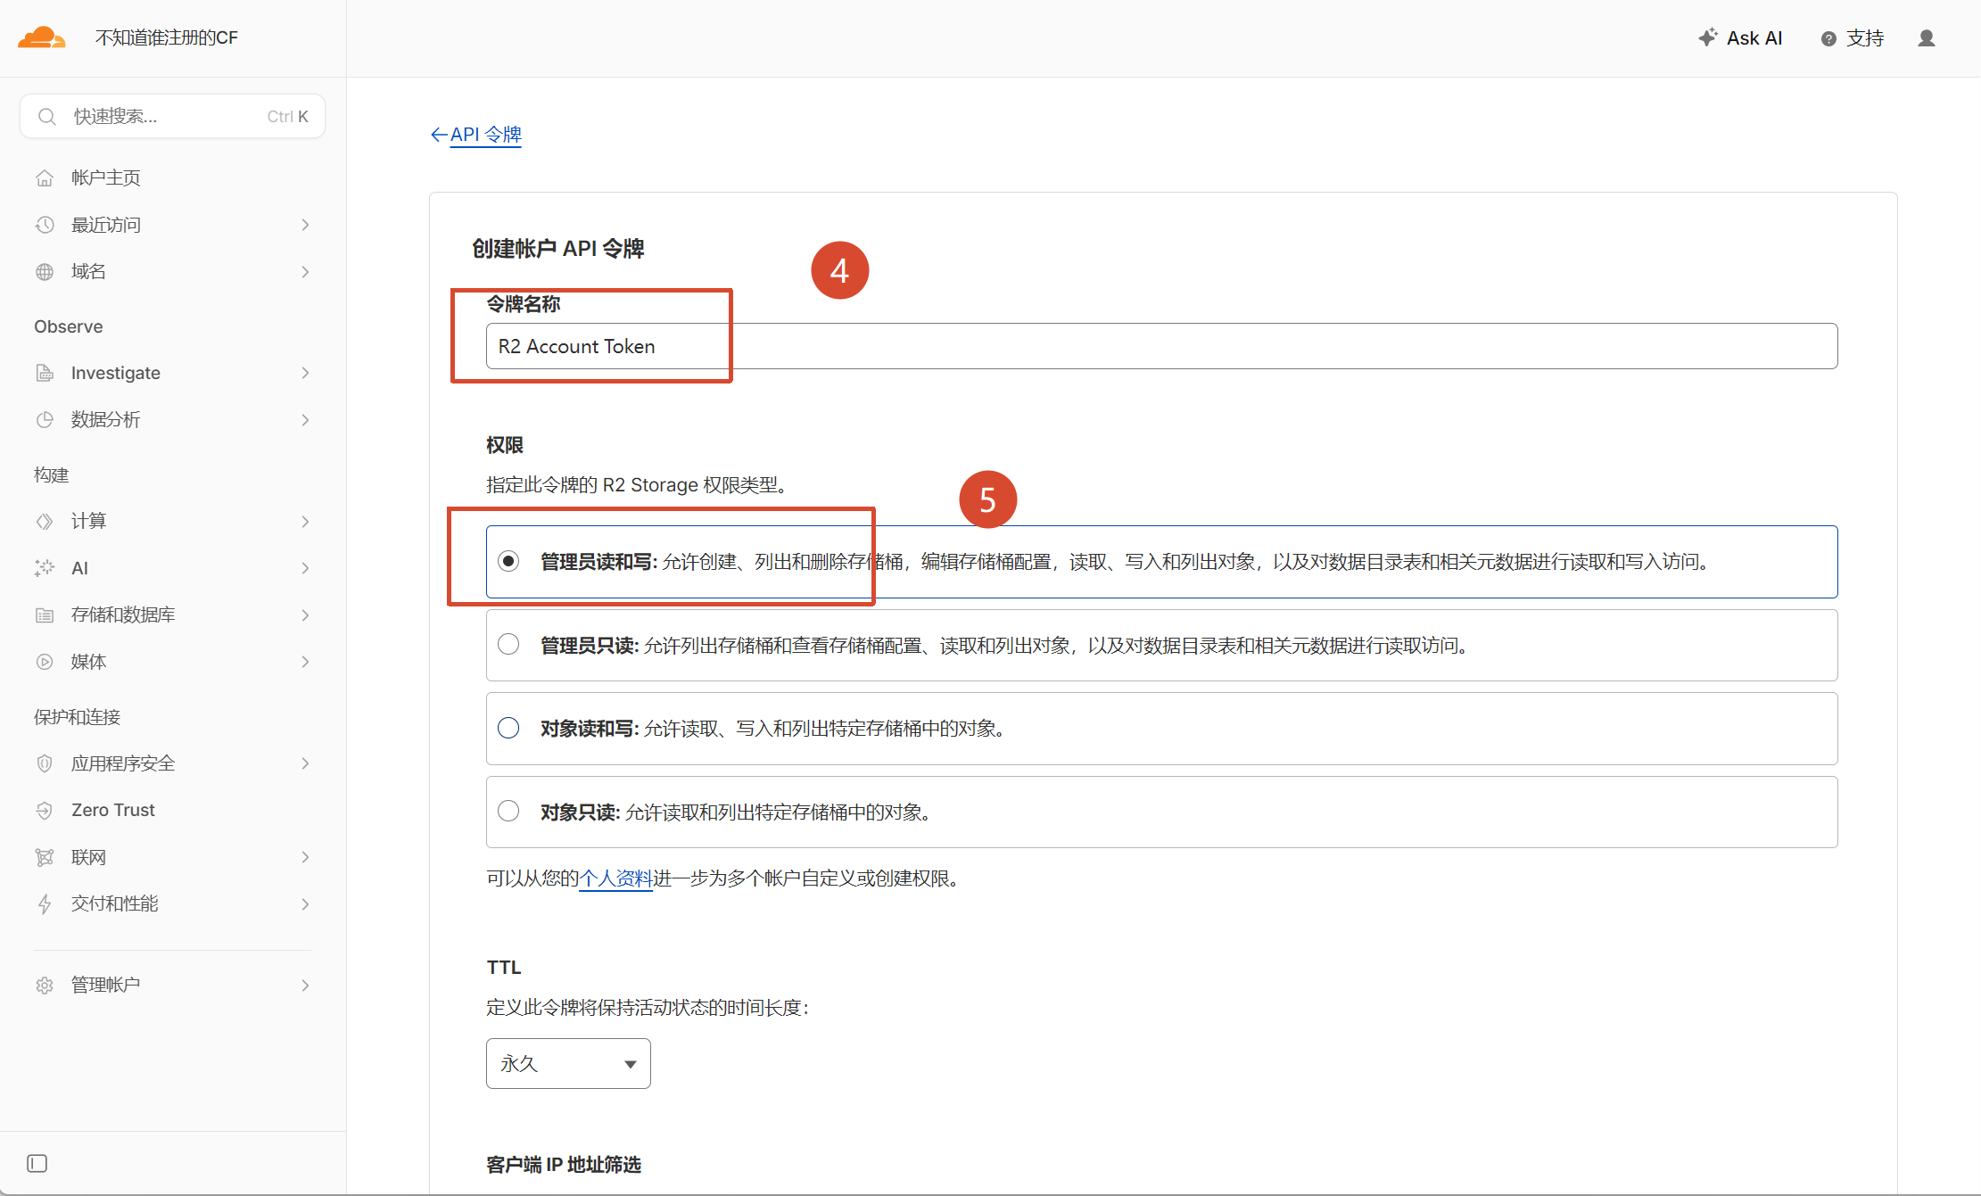
Task: Click the 计算 diamond icon
Action: tap(45, 521)
